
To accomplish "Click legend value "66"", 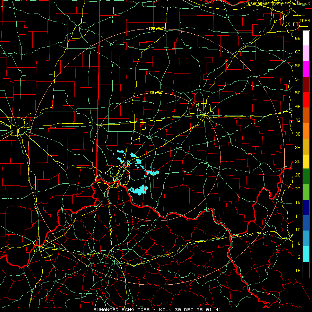I will pyautogui.click(x=298, y=38).
